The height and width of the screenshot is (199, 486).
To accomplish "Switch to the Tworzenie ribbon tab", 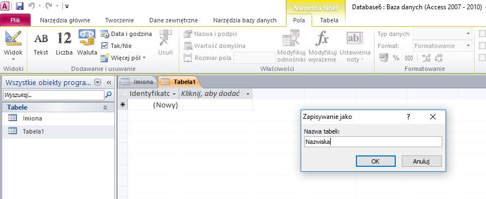I will click(120, 20).
